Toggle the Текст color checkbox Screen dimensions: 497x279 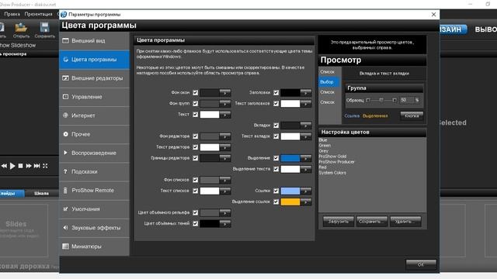click(x=195, y=115)
